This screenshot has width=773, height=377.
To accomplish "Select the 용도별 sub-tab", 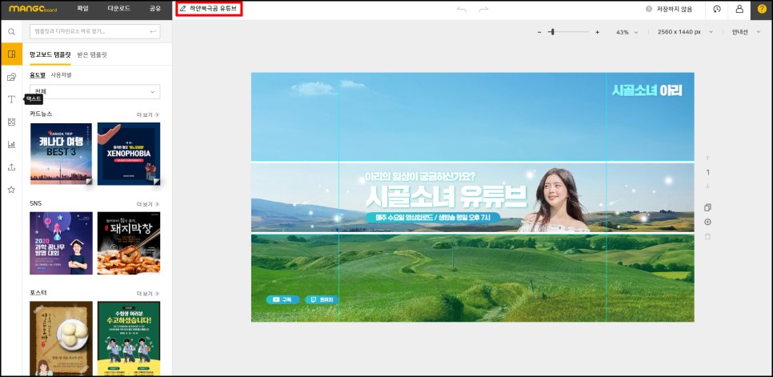I will pyautogui.click(x=38, y=75).
